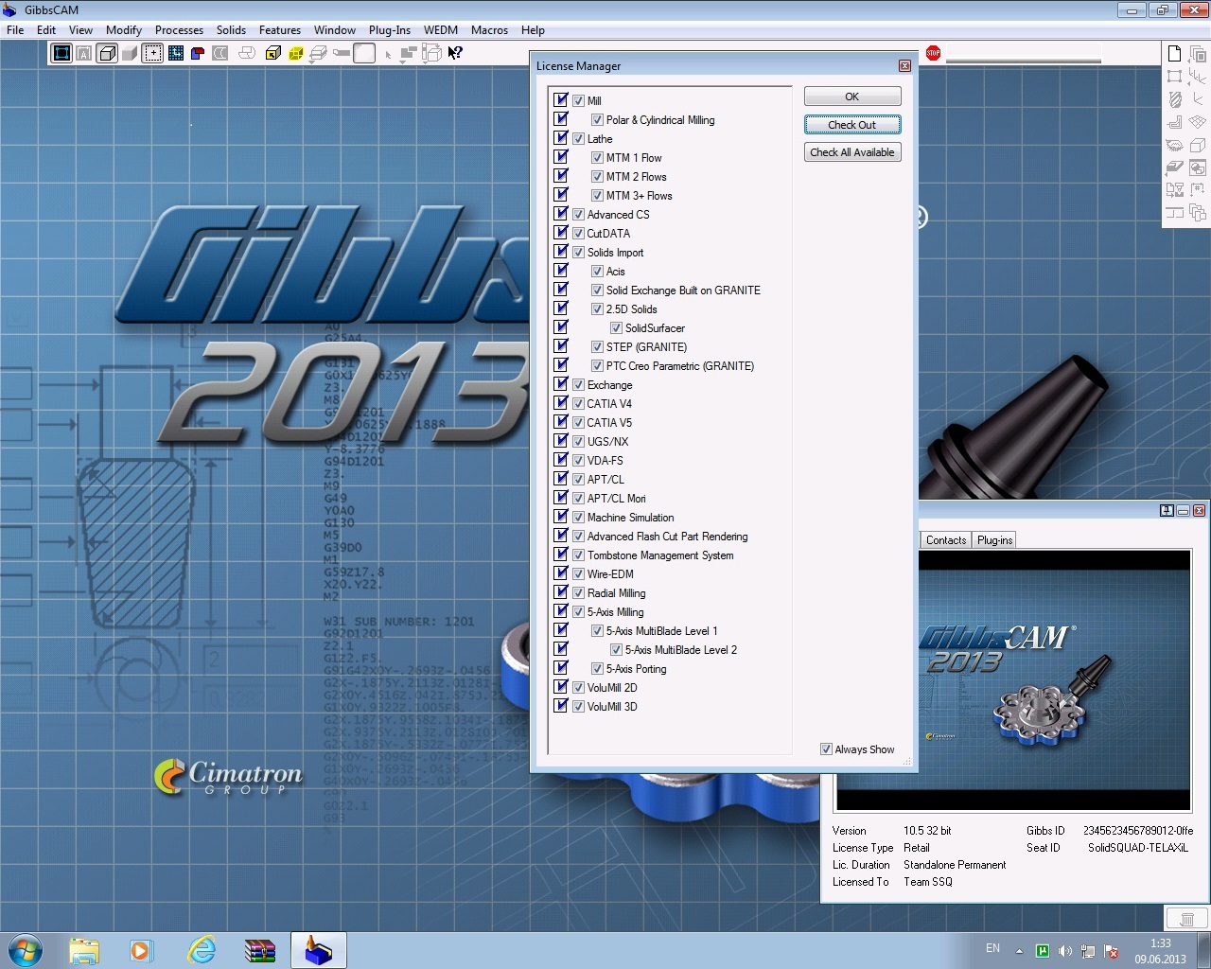Open the WEDM menu
The width and height of the screenshot is (1211, 969).
pos(441,30)
